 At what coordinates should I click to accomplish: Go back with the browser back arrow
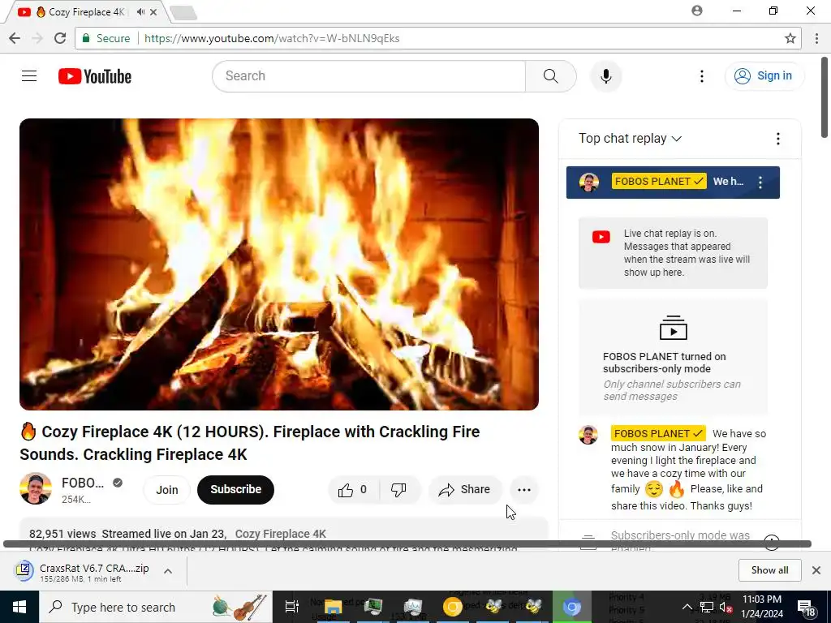[x=15, y=38]
